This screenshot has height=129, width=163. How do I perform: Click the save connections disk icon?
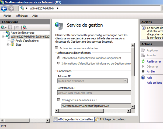(11, 27)
